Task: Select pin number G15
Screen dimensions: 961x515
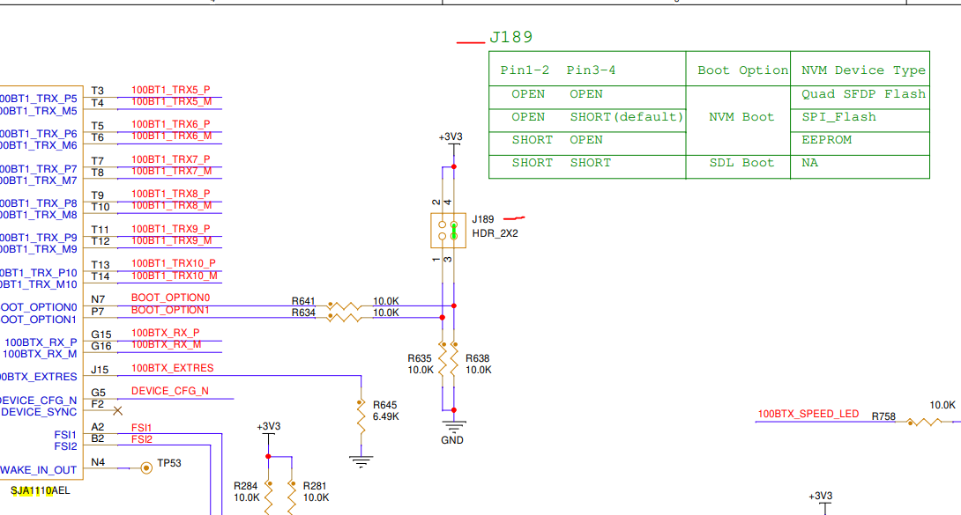Action: pos(101,335)
